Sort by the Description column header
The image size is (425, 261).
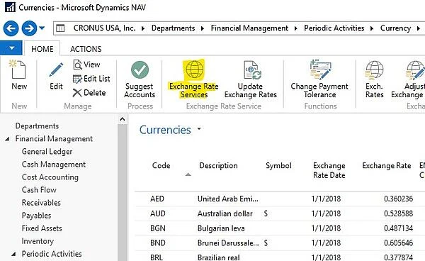pos(218,165)
